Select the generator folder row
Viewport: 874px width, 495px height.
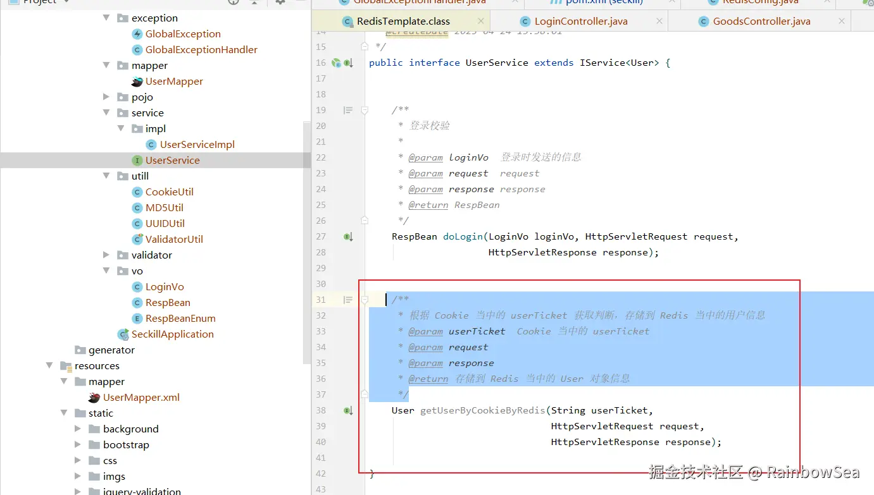[155, 350]
